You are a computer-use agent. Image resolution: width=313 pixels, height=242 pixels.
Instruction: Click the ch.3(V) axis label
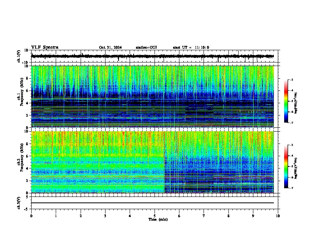tap(19, 203)
